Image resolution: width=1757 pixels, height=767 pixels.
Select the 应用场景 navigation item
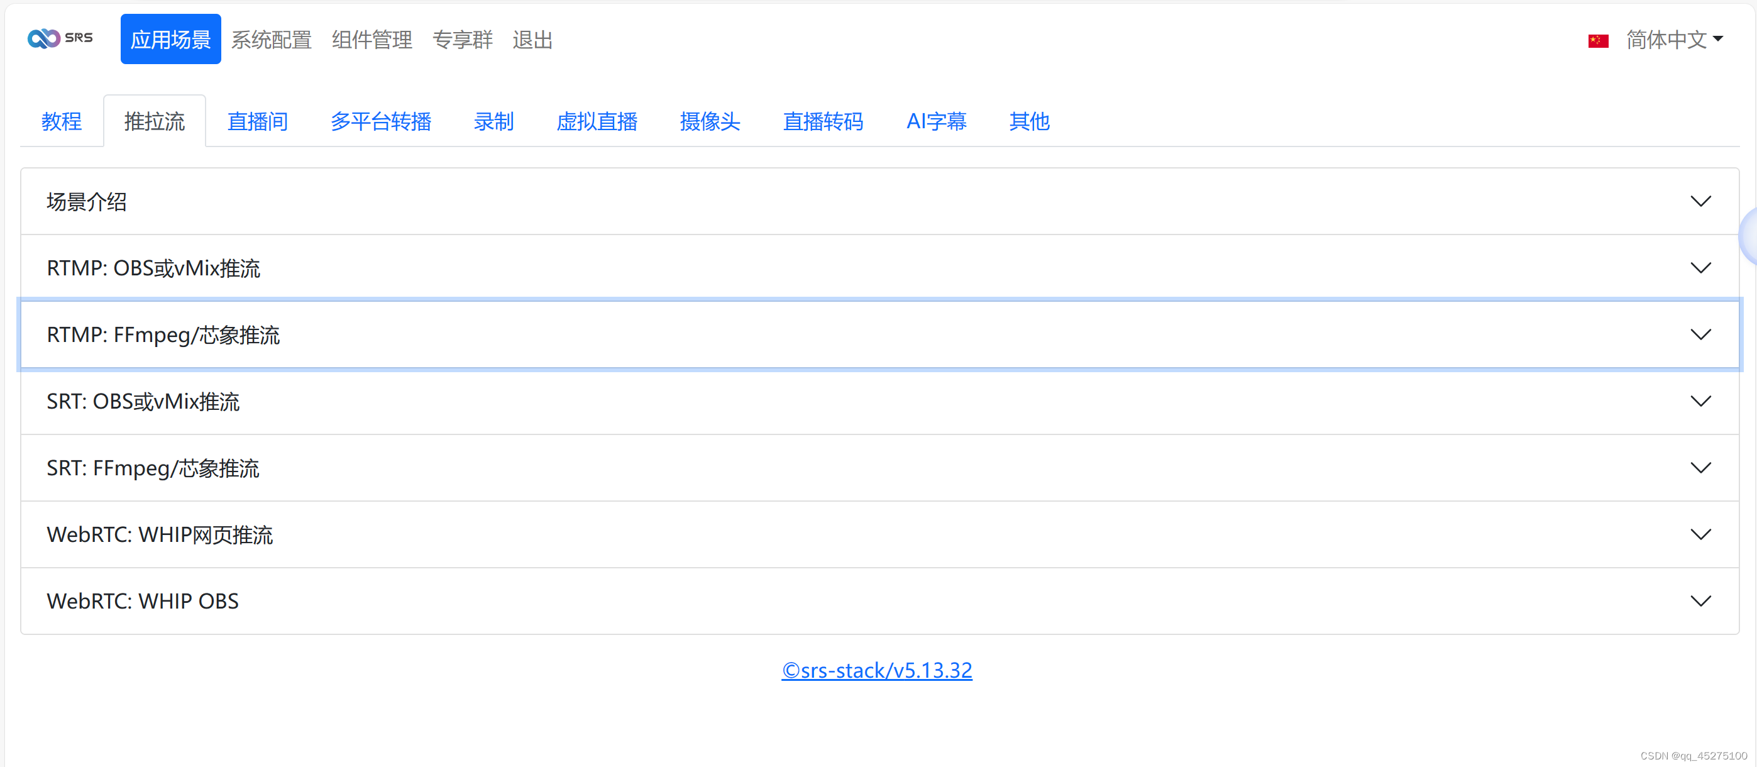[x=170, y=40]
